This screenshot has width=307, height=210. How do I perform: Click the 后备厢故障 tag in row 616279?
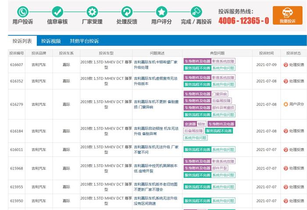coord(221,101)
